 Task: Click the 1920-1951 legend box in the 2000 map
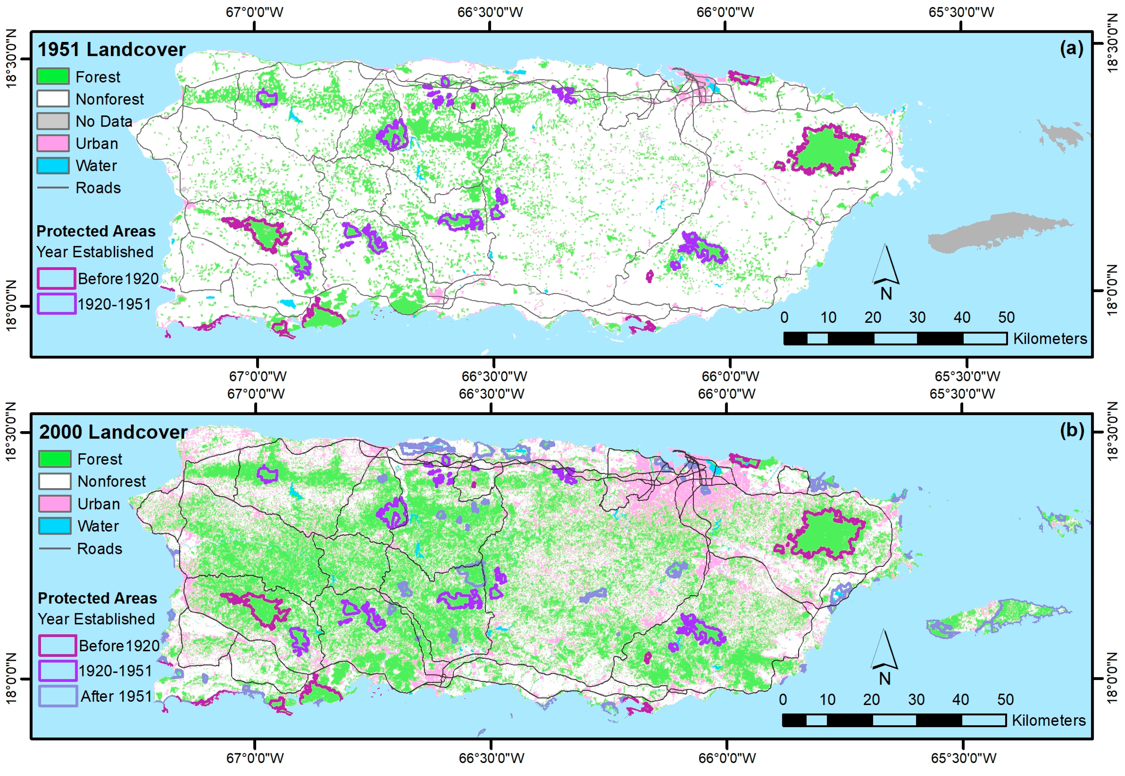pos(57,671)
